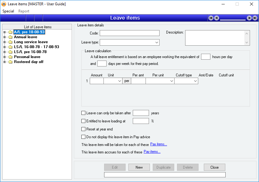Select the Rostered day off folder icon

point(10,62)
